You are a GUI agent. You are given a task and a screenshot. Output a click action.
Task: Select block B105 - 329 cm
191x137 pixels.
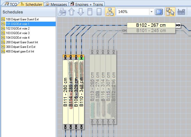76,92
